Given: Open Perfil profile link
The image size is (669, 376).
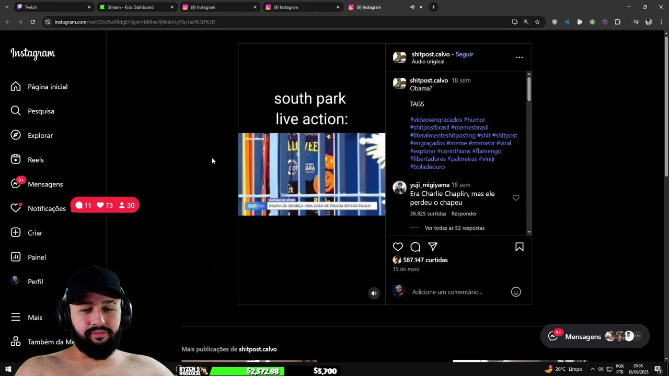Looking at the screenshot, I should click(27, 281).
